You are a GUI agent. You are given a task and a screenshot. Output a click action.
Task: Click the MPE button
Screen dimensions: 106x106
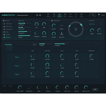(x=95, y=90)
